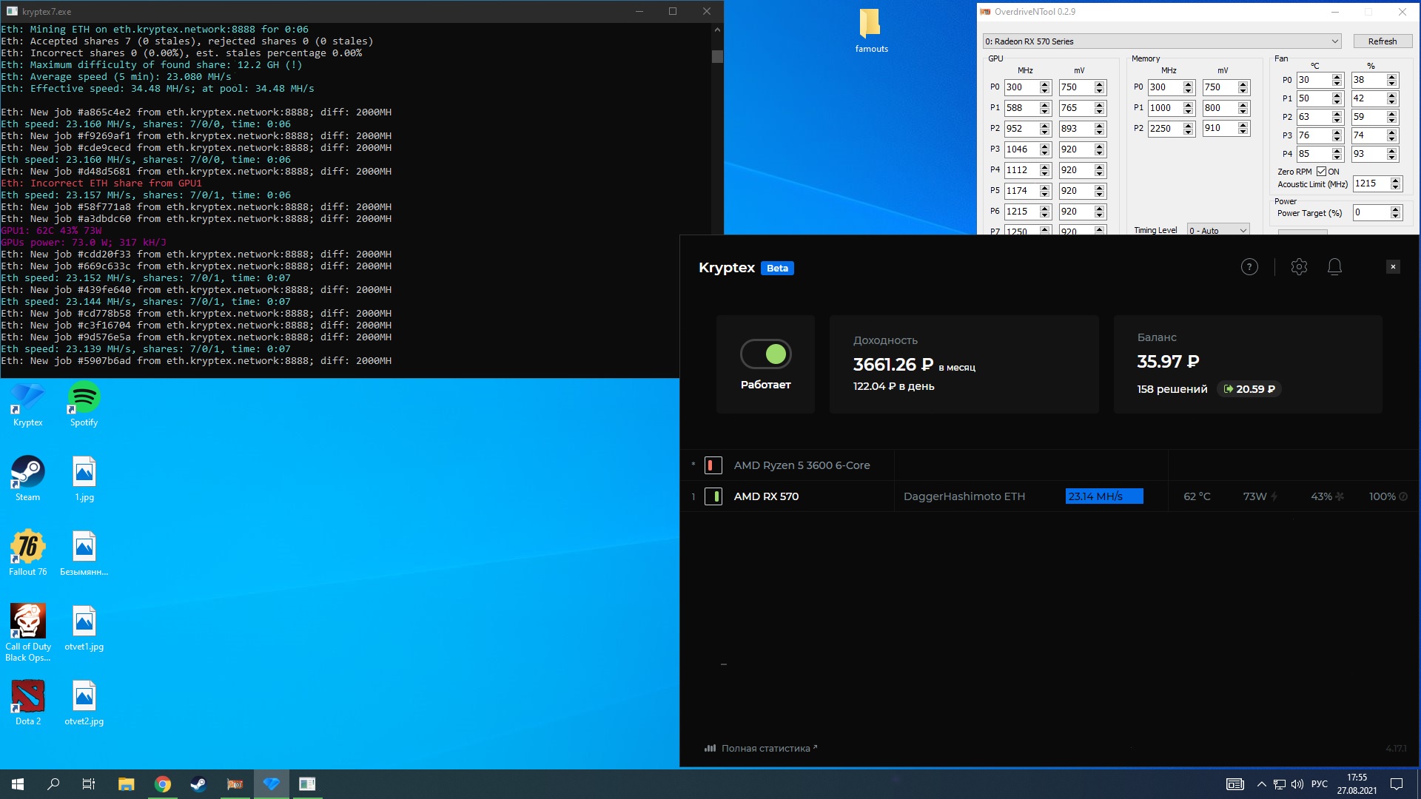Expand the system tray hidden icons chevron

[x=1261, y=784]
